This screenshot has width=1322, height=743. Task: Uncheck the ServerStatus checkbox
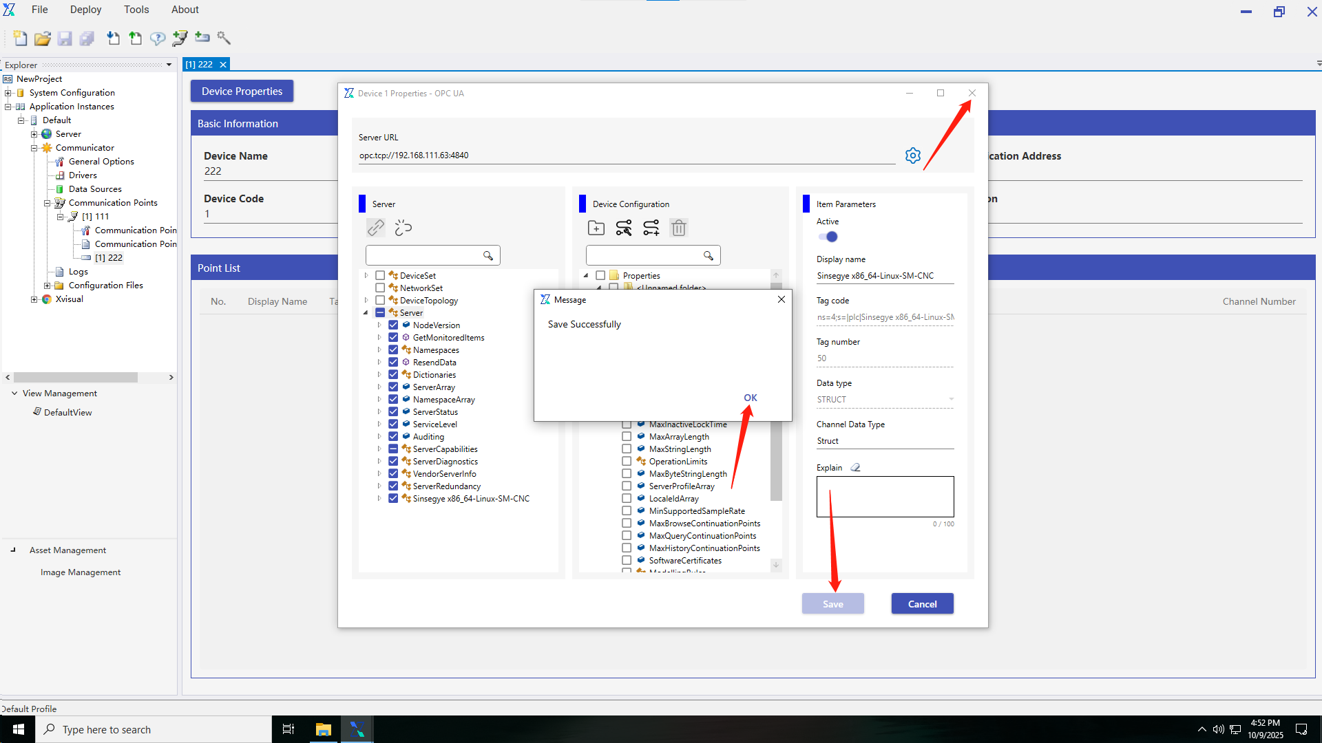[393, 412]
